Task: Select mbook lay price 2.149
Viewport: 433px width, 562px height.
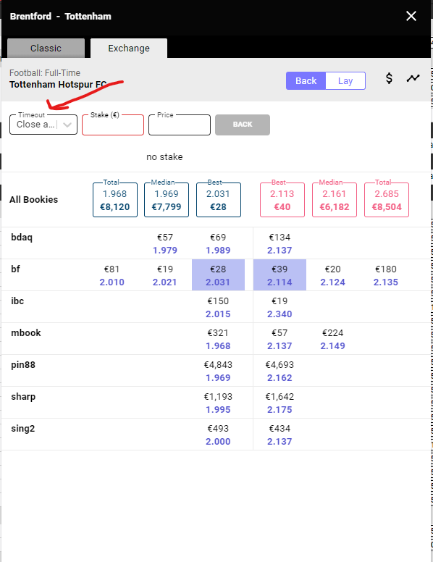Action: click(x=332, y=340)
